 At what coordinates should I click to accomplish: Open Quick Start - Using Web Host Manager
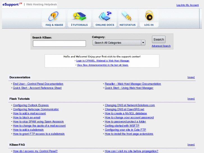(129, 88)
